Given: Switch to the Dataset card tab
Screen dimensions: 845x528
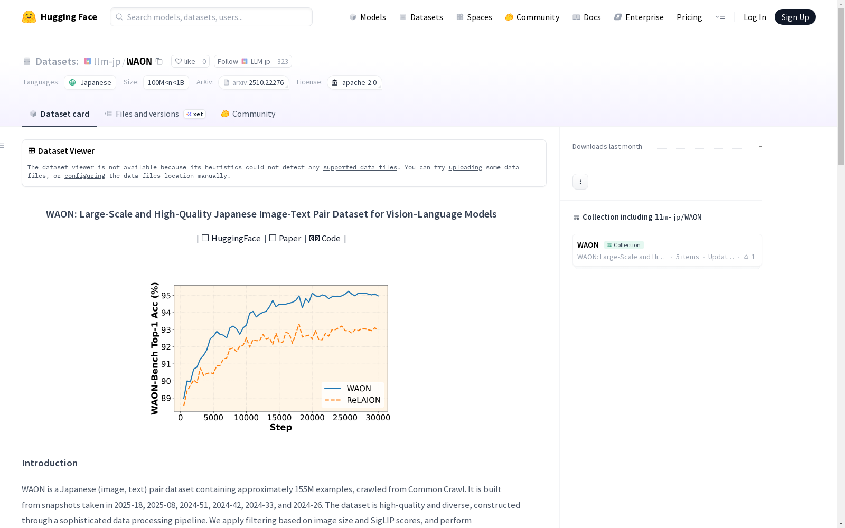Looking at the screenshot, I should click(59, 114).
